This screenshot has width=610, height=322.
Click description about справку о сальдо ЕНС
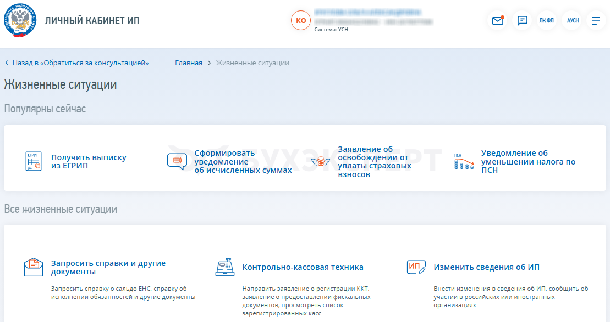point(123,293)
